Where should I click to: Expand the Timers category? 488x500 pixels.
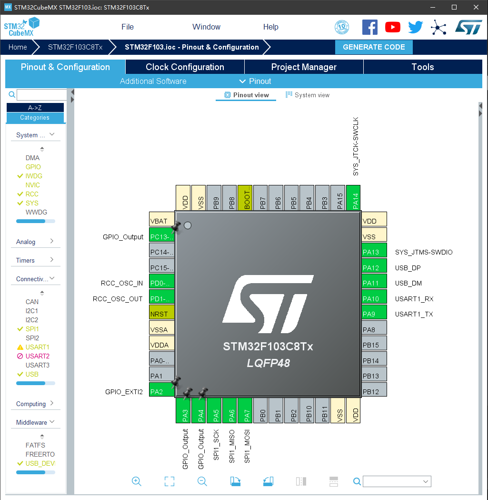pos(35,260)
